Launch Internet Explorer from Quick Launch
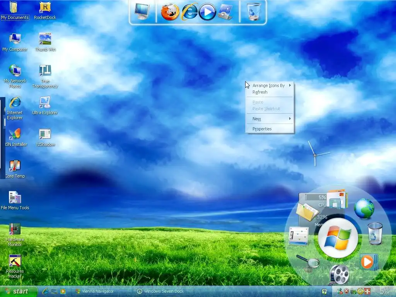This screenshot has height=297, width=396. coord(45,292)
